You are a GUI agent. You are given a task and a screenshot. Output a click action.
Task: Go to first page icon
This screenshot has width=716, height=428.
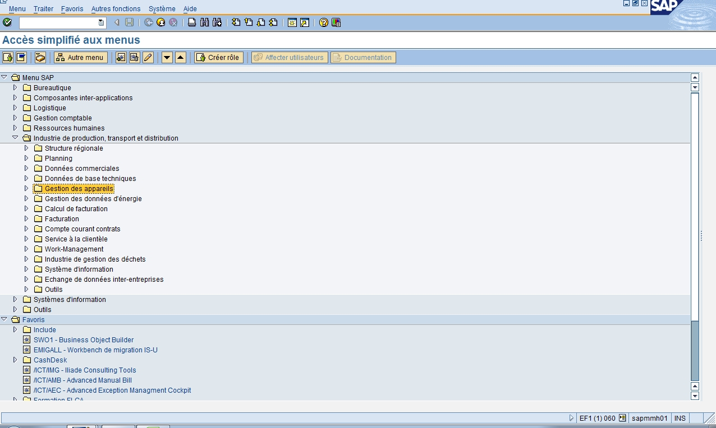point(236,22)
